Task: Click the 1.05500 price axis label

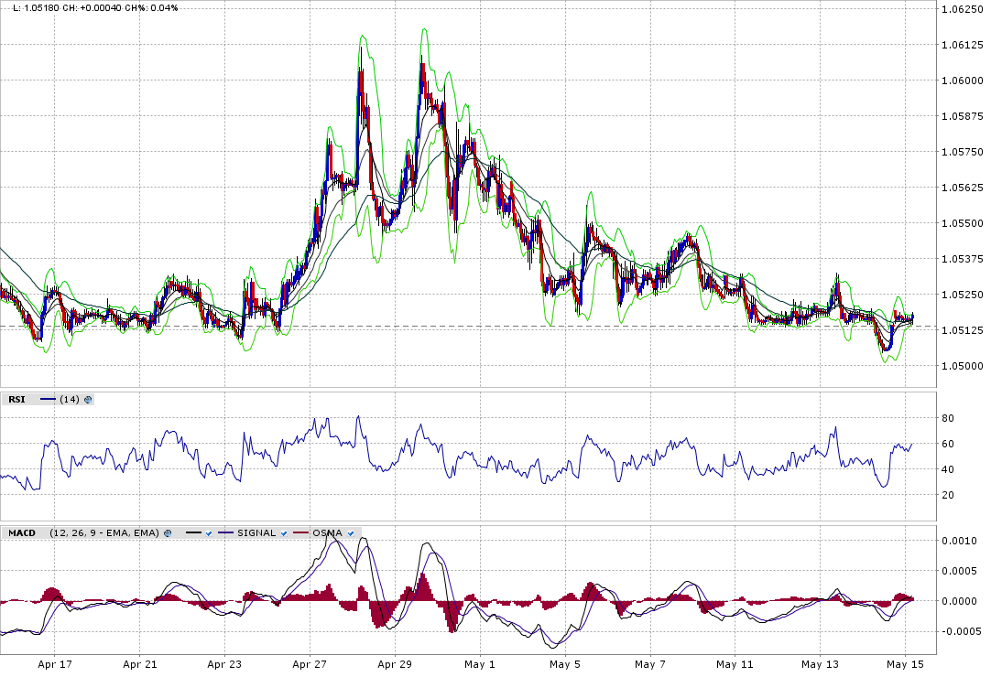Action: (x=962, y=223)
